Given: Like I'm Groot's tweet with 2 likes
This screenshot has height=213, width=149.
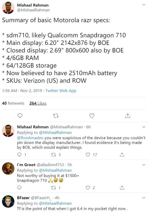Looking at the screenshot, I should tap(88, 188).
